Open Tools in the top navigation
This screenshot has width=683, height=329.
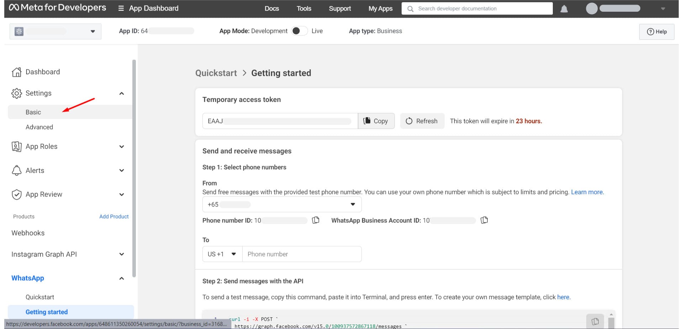[x=304, y=9]
